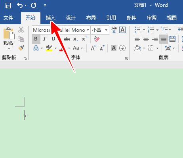Image resolution: width=183 pixels, height=158 pixels.
Task: Open the text effects dropdown arrow
Action: pyautogui.click(x=42, y=48)
